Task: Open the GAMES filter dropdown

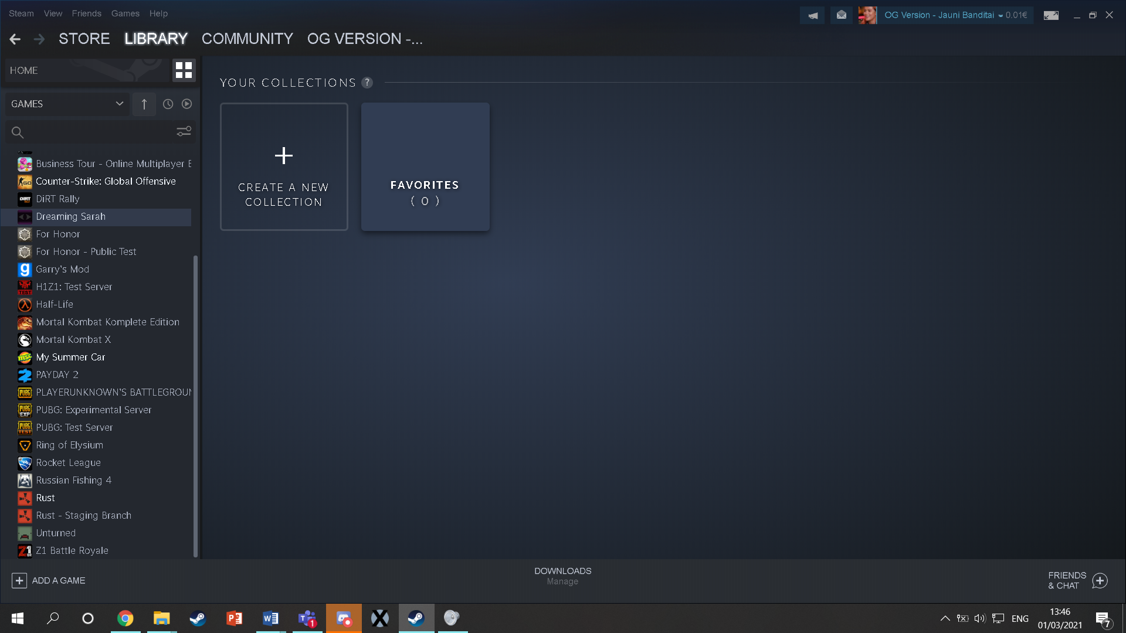Action: (x=67, y=104)
